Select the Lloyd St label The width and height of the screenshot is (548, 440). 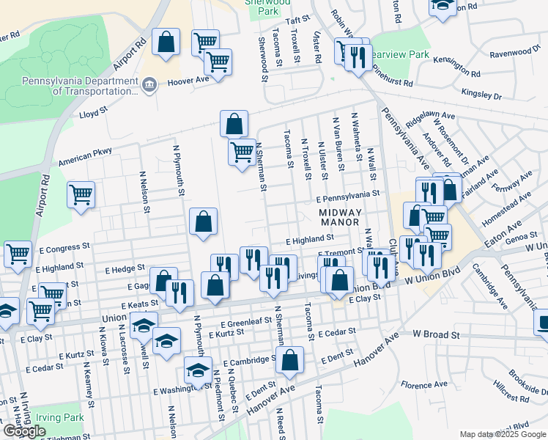point(93,113)
